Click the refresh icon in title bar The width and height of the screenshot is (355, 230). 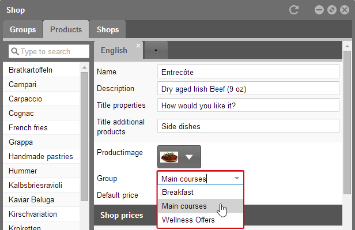tap(294, 10)
